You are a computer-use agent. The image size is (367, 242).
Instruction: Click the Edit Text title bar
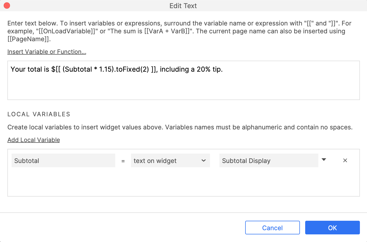pyautogui.click(x=183, y=6)
